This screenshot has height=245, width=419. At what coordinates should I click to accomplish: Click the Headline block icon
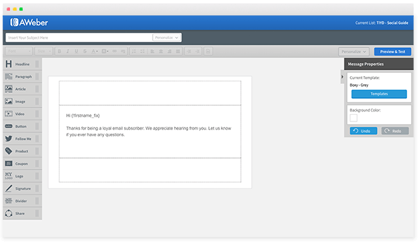pos(9,64)
